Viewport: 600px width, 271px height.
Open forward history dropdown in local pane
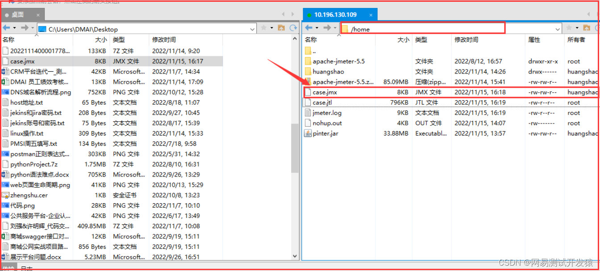pyautogui.click(x=33, y=28)
